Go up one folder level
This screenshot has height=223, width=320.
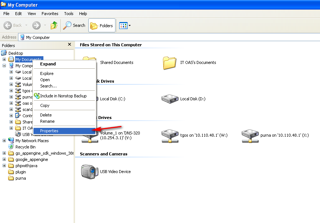[x=54, y=25]
